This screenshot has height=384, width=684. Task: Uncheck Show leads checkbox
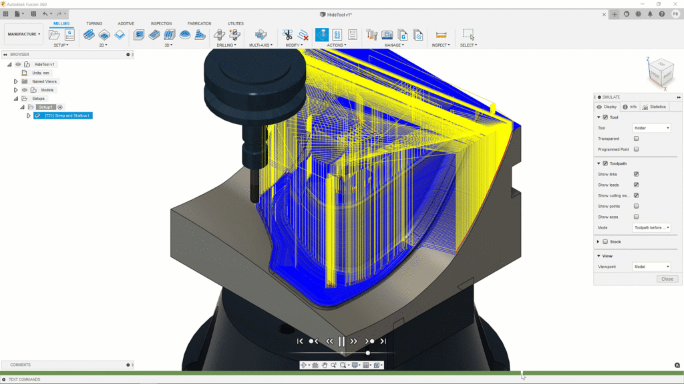(636, 185)
